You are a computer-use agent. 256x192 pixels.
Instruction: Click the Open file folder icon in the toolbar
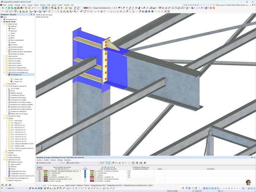coord(6,8)
